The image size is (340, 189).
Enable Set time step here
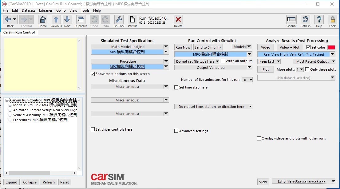(176, 87)
